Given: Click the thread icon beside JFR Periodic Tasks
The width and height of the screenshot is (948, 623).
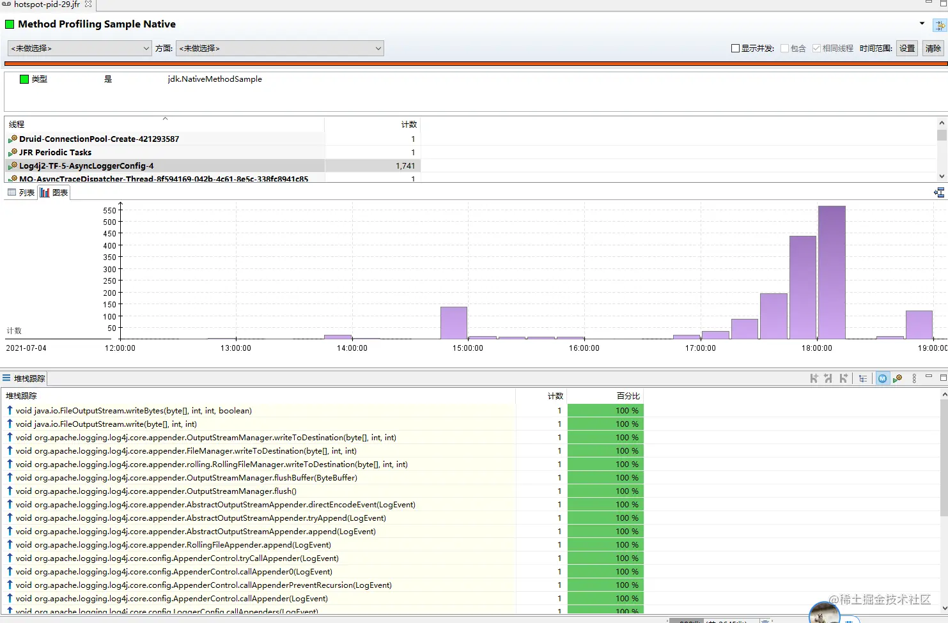Looking at the screenshot, I should (x=12, y=152).
